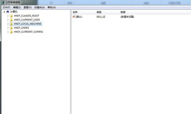191x114 pixels.
Task: Open the 查看(V) menu
Action: [x=28, y=7]
